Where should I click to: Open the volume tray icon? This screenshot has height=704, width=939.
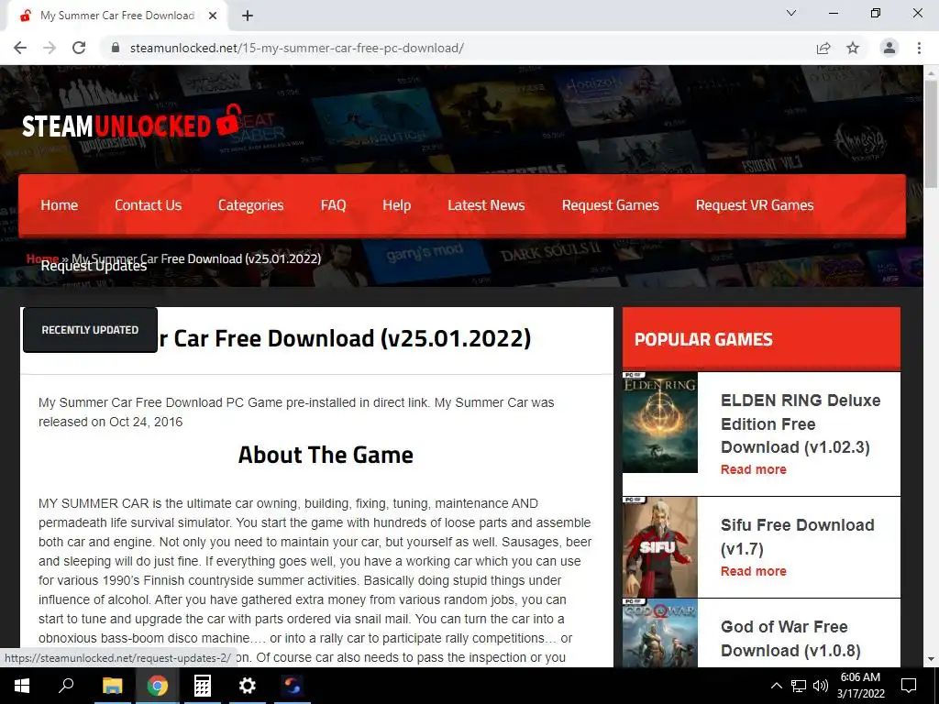821,686
